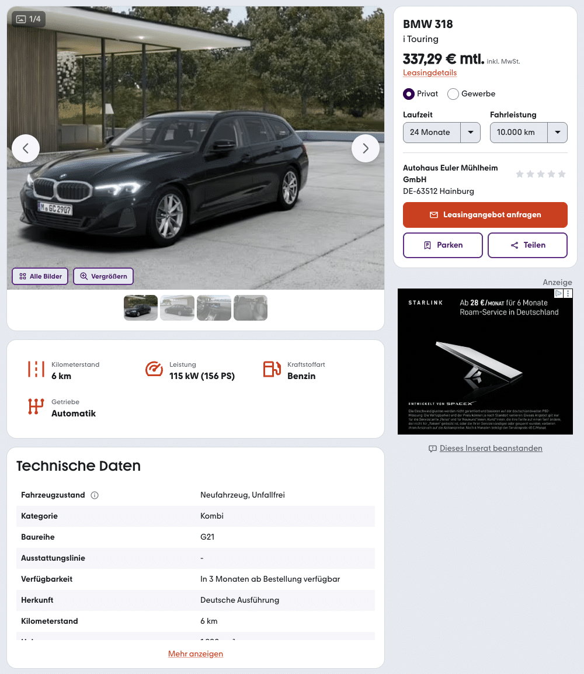This screenshot has width=584, height=674.
Task: Click the Teilen share button
Action: [x=527, y=245]
